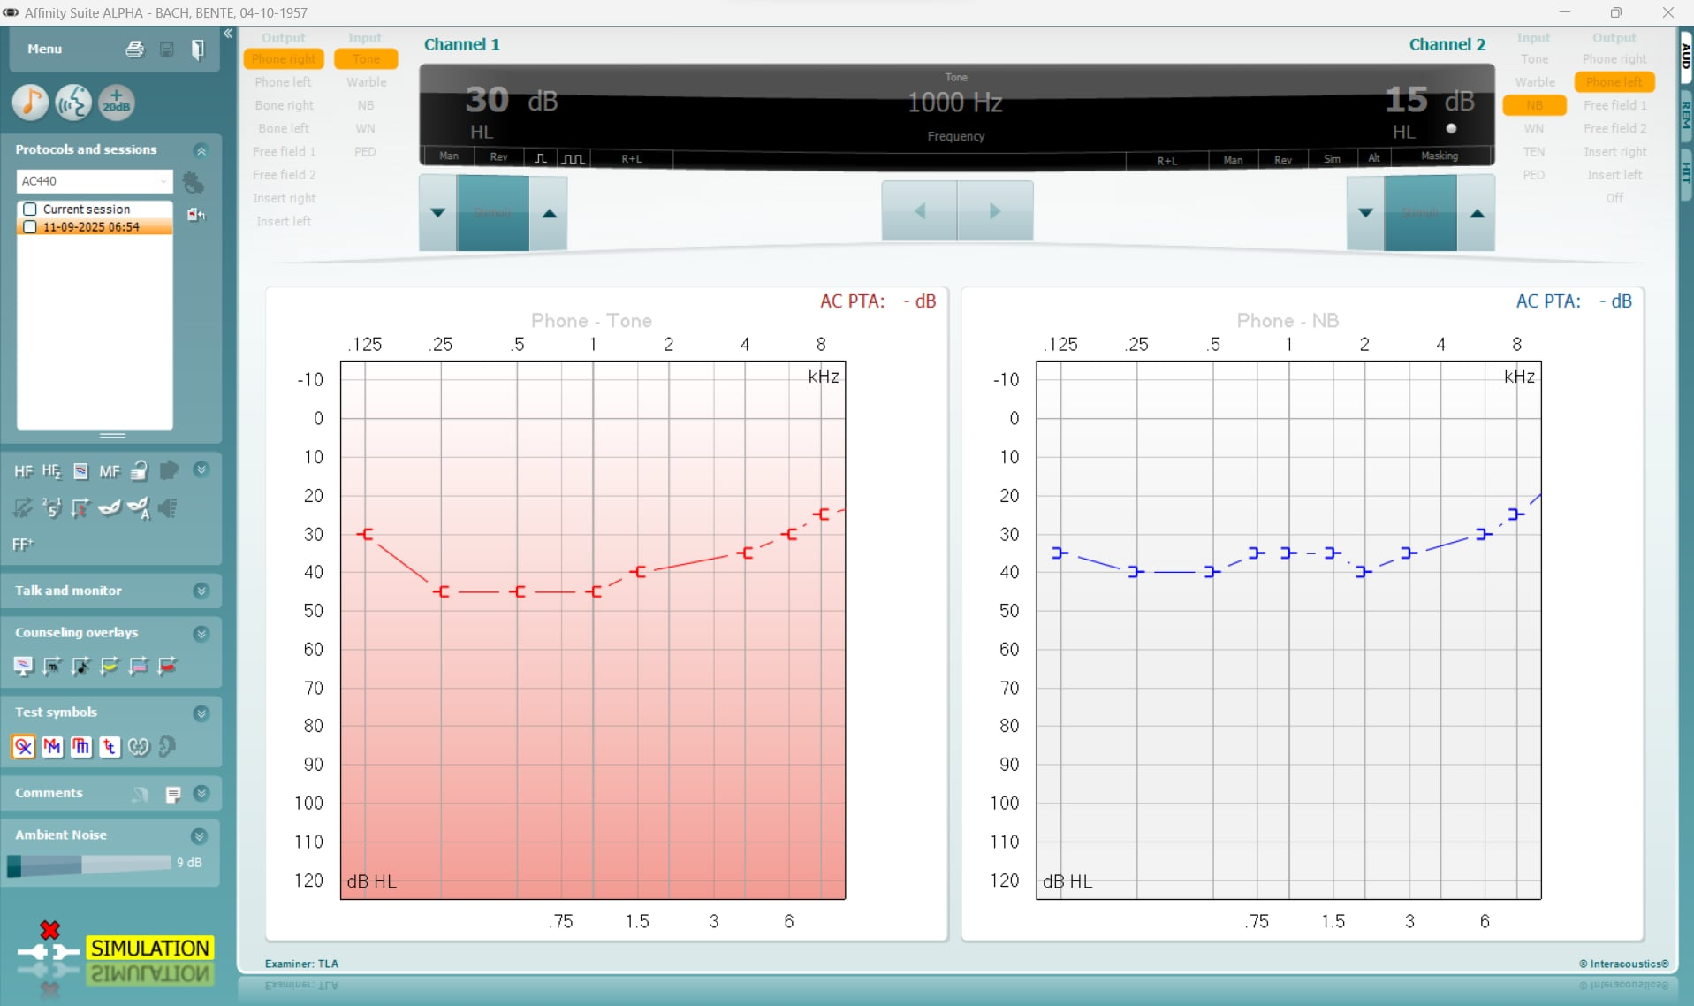Image resolution: width=1694 pixels, height=1006 pixels.
Task: Select Warble input for Channel 1
Action: [x=366, y=82]
